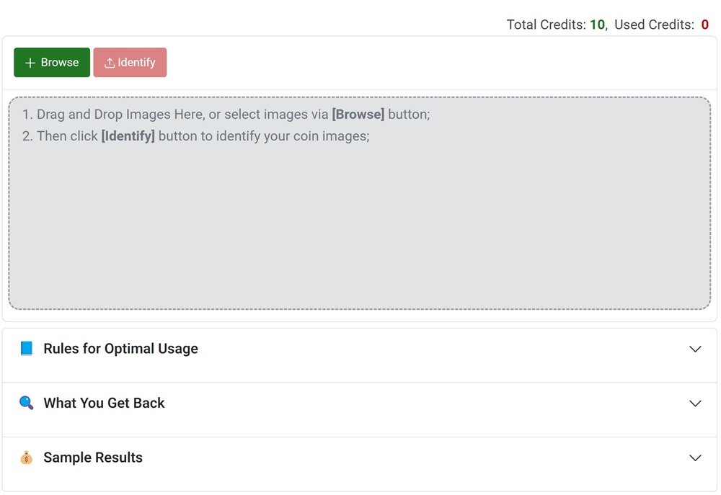Open the What You Get Back heading
This screenshot has width=721, height=495.
click(x=104, y=403)
